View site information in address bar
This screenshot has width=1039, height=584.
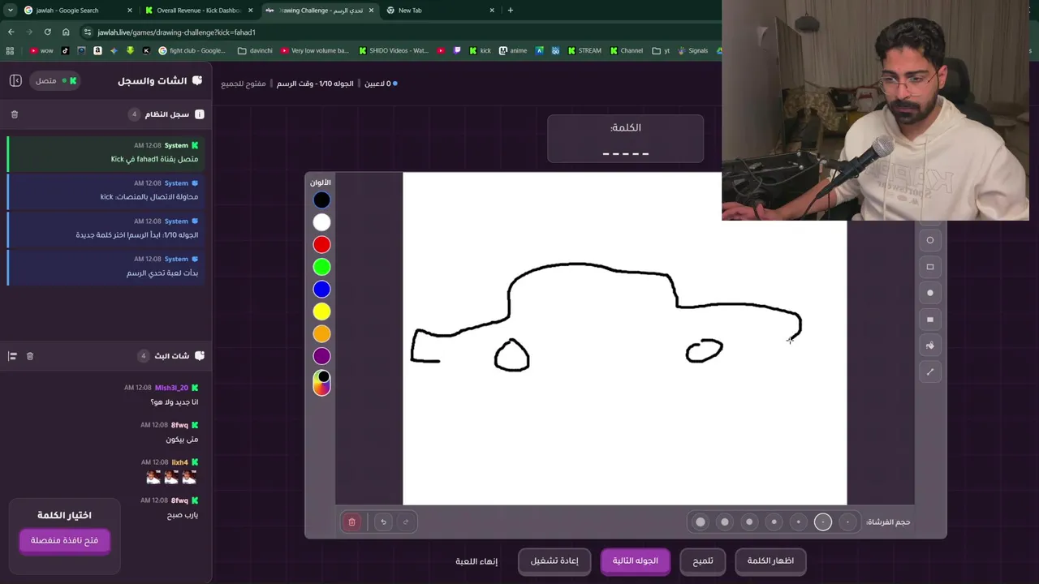(x=88, y=32)
